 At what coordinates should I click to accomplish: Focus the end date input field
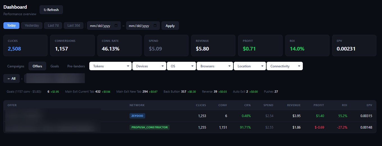[143, 26]
